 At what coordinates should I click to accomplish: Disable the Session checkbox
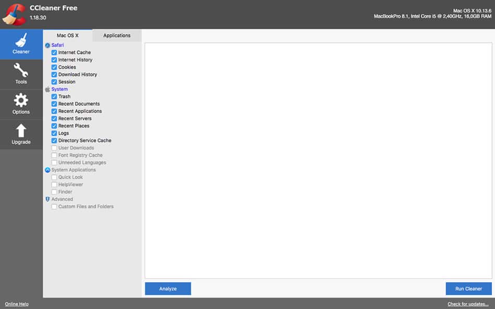pos(54,82)
